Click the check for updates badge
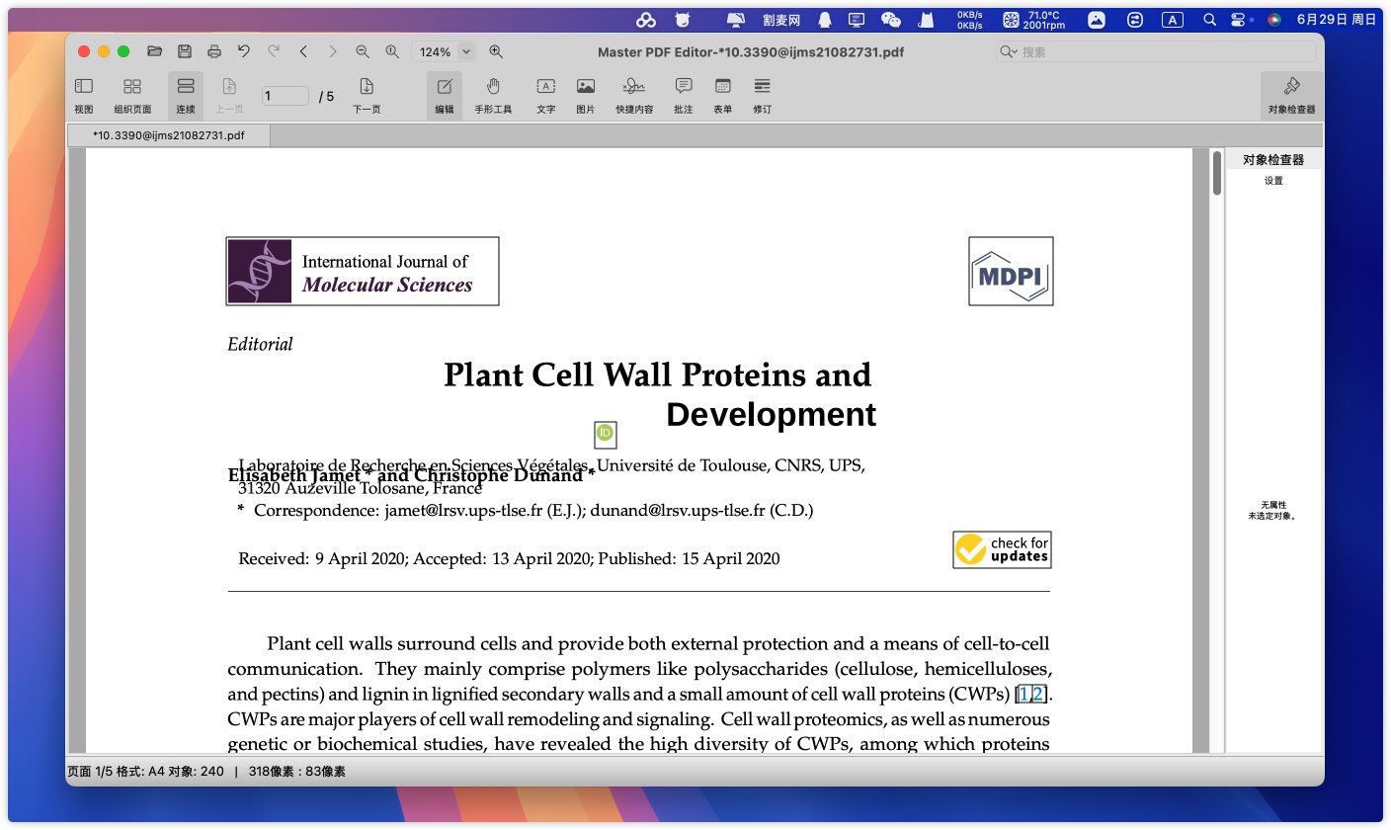Viewport: 1391px width, 830px height. pyautogui.click(x=1002, y=550)
